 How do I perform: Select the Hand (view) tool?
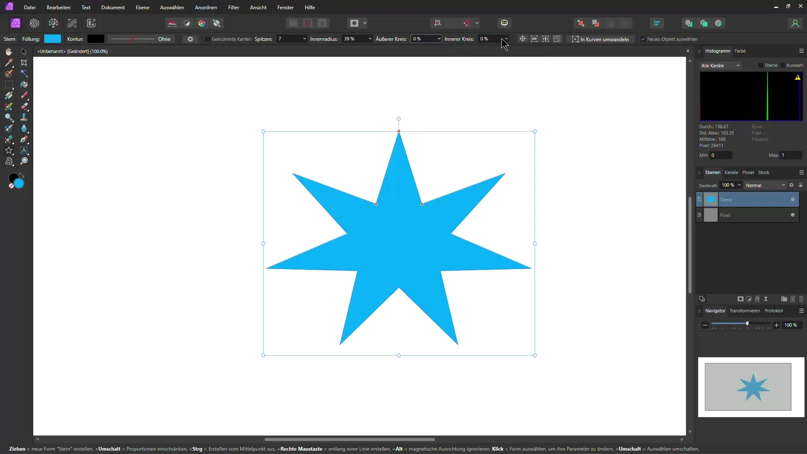click(x=9, y=52)
